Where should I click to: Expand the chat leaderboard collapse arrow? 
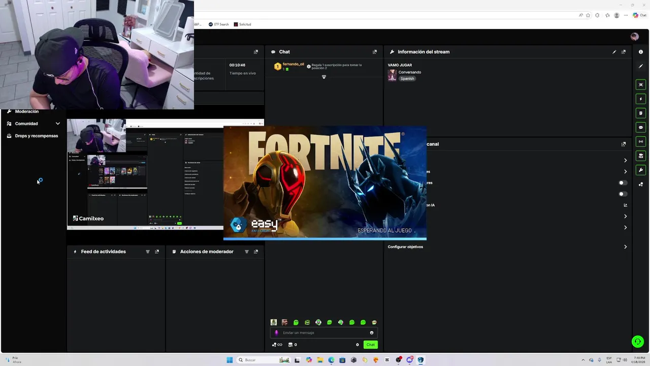tap(324, 77)
